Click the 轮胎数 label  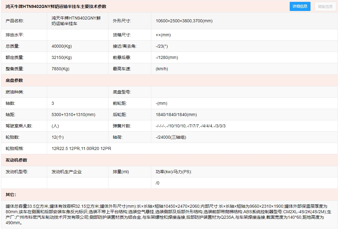(13, 137)
